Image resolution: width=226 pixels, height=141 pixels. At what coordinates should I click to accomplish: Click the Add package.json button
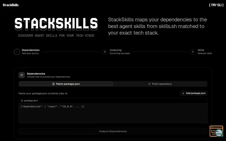pos(194,93)
